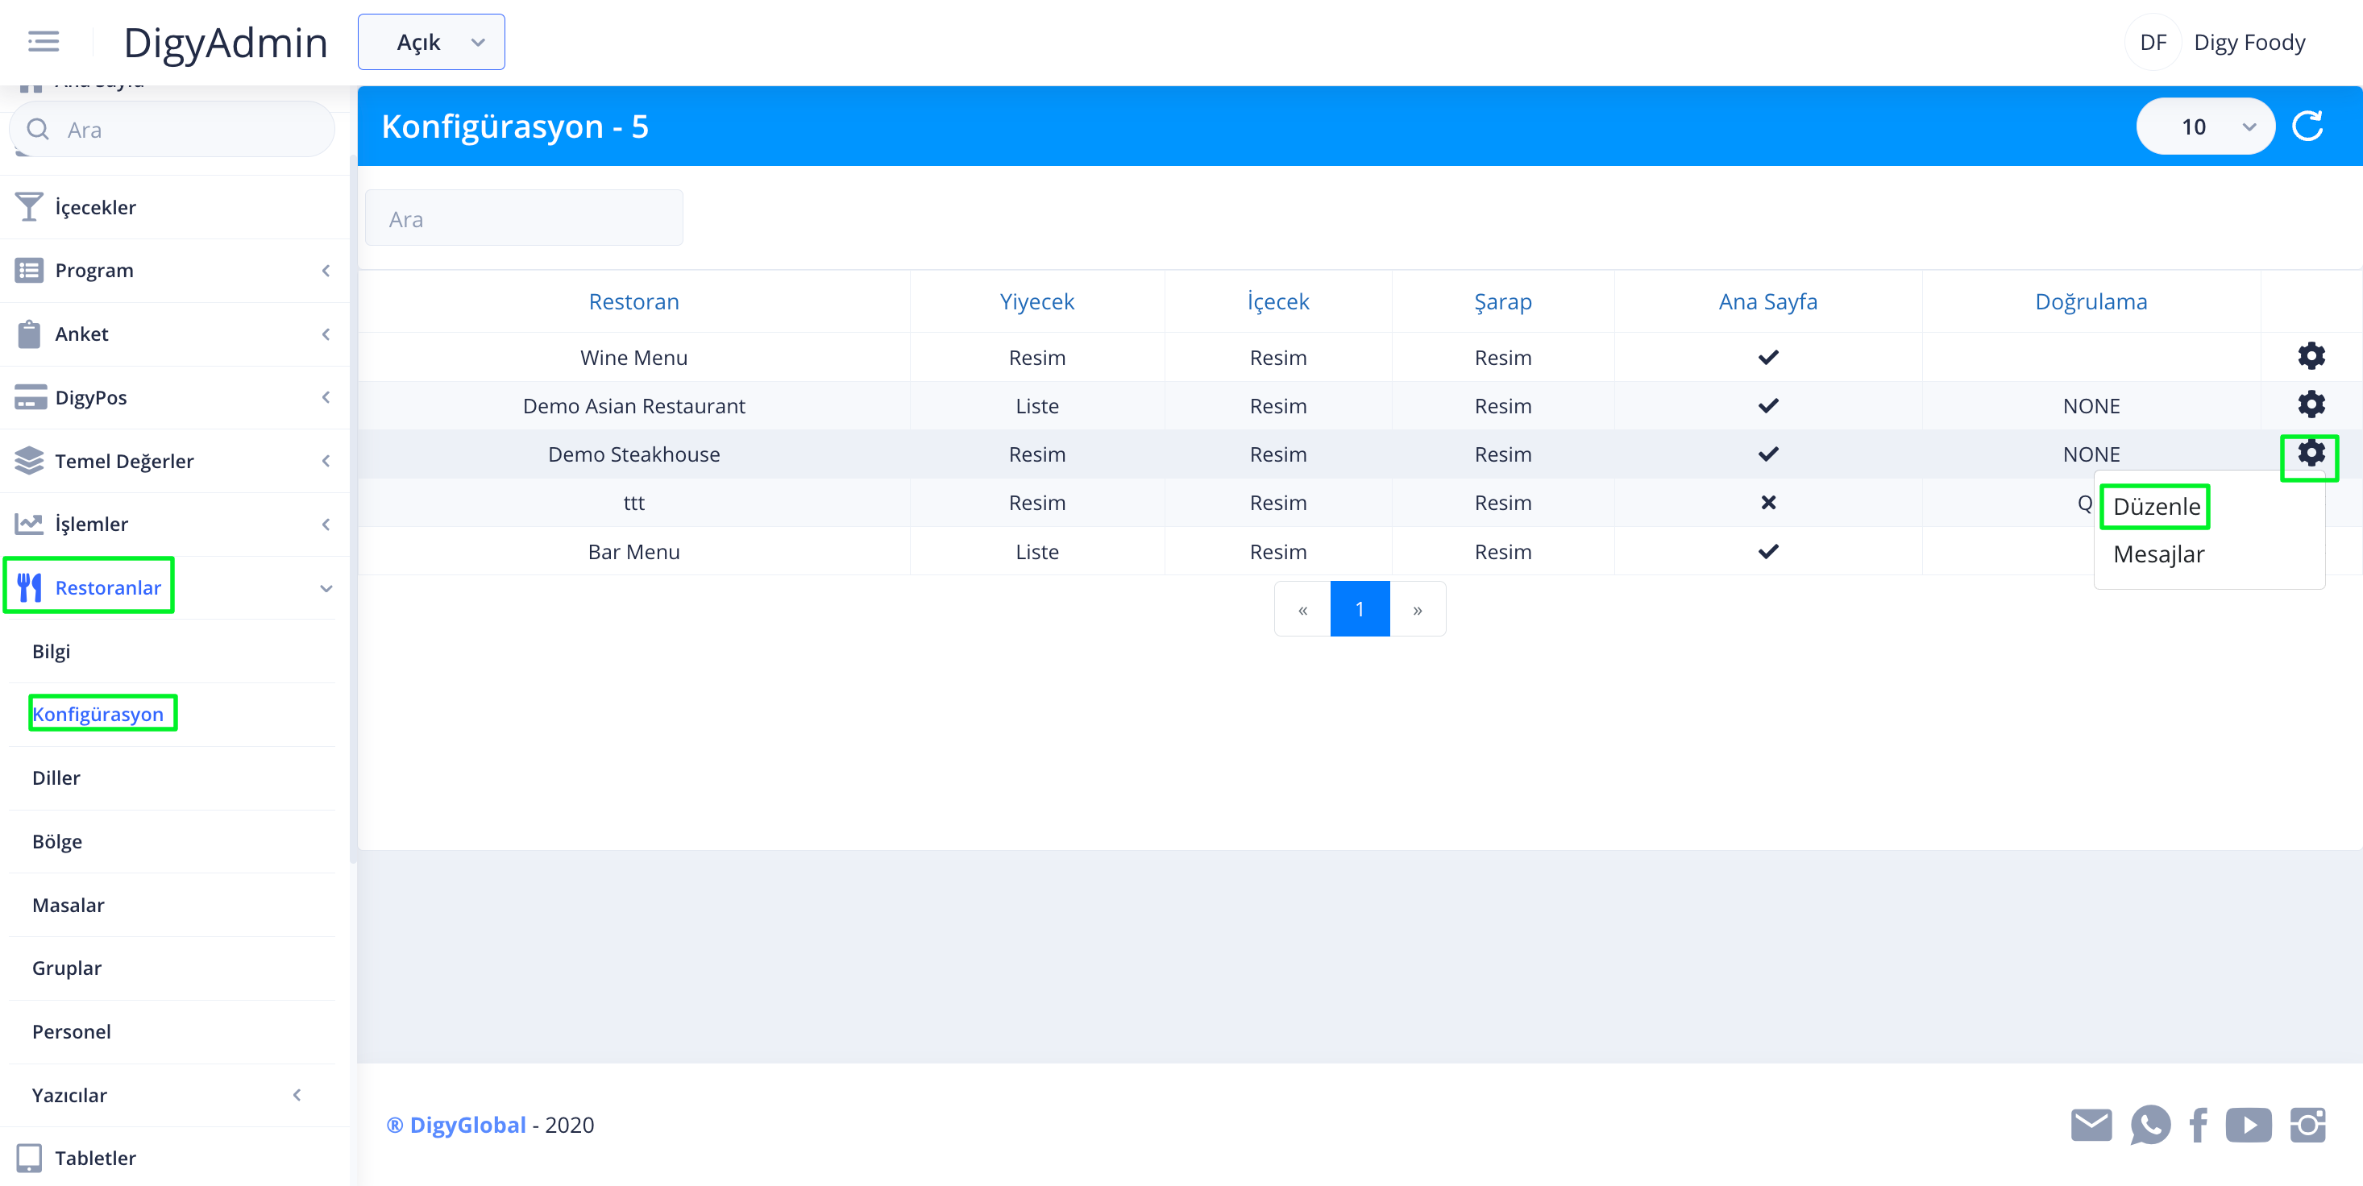Open the YouTube footer icon

(2248, 1125)
